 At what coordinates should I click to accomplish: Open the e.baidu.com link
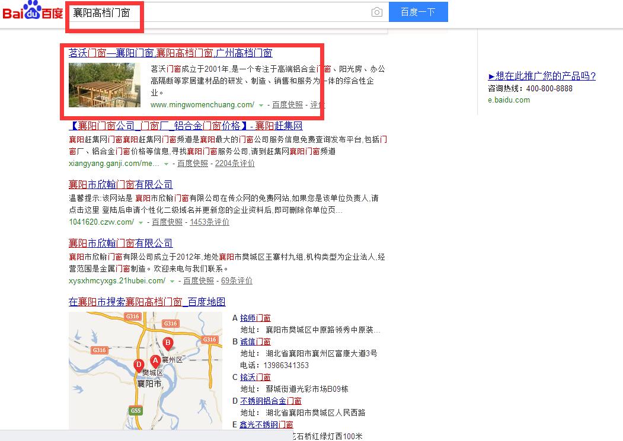(509, 100)
